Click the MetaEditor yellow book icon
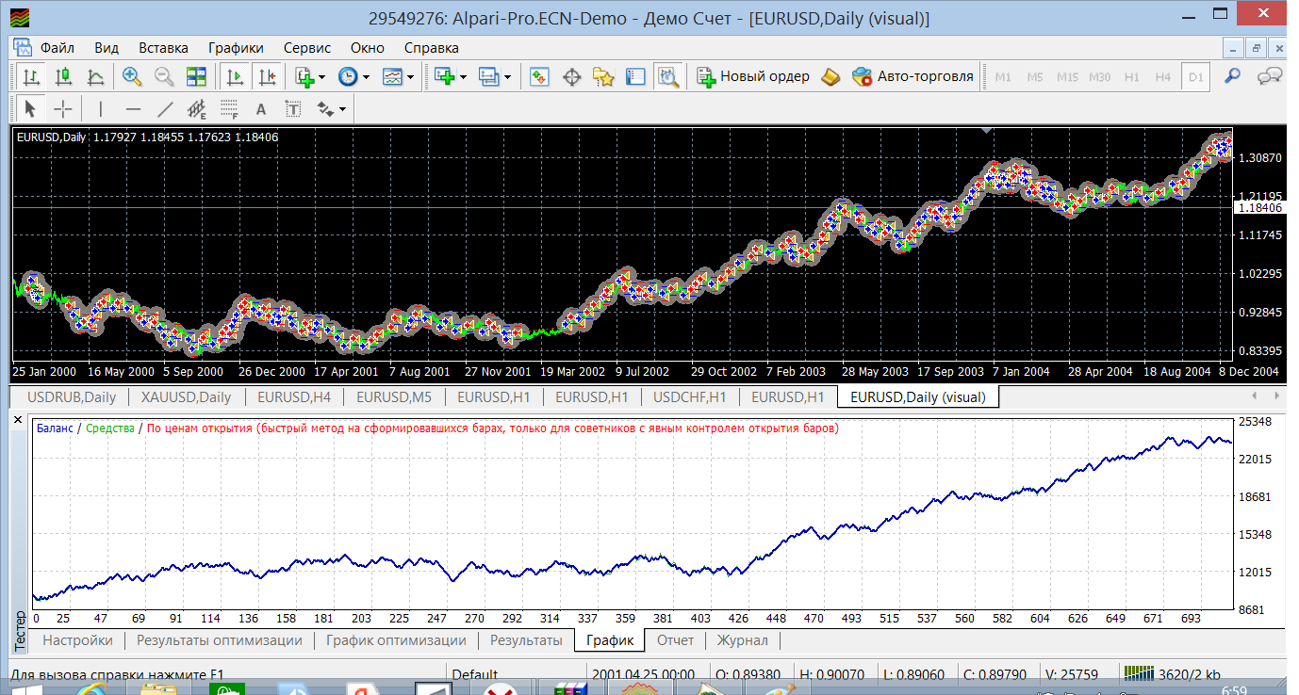Viewport: 1299px width, 695px height. pos(830,77)
